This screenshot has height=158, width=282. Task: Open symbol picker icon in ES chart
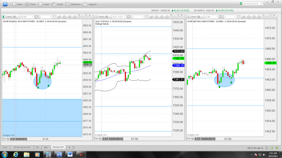221,17
